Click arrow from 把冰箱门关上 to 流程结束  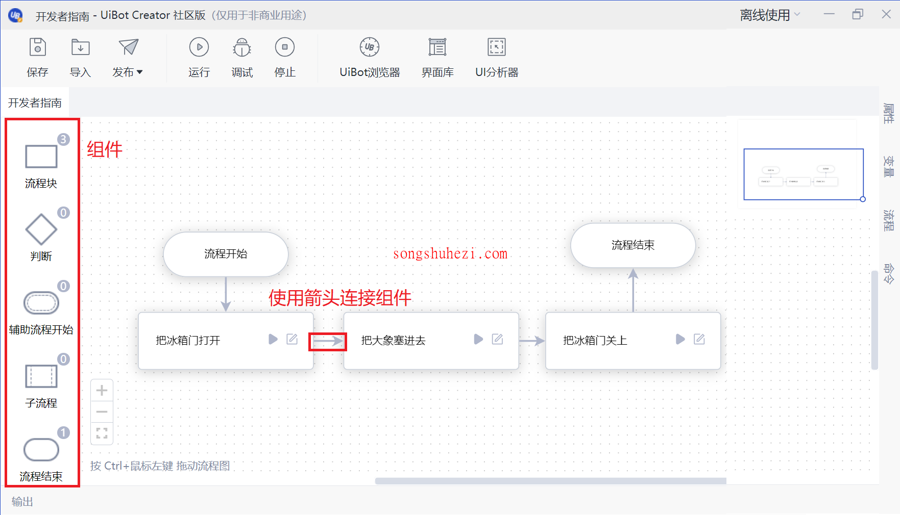[x=633, y=290]
